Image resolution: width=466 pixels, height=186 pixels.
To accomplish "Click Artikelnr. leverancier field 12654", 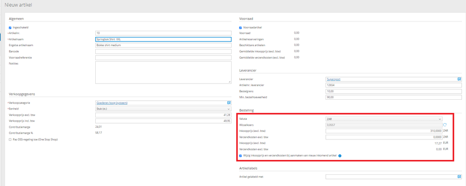I will click(394, 85).
